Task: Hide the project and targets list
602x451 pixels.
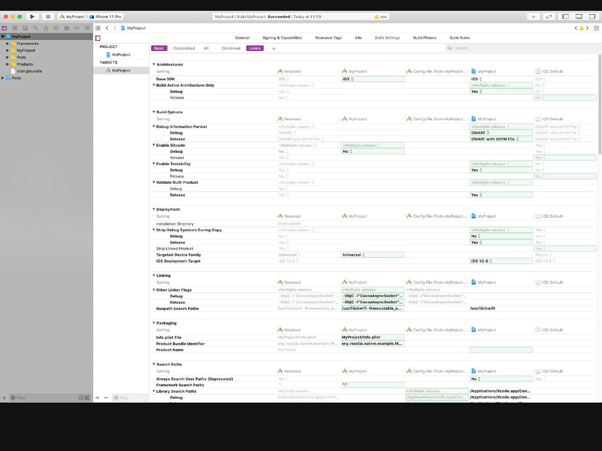Action: [98, 38]
